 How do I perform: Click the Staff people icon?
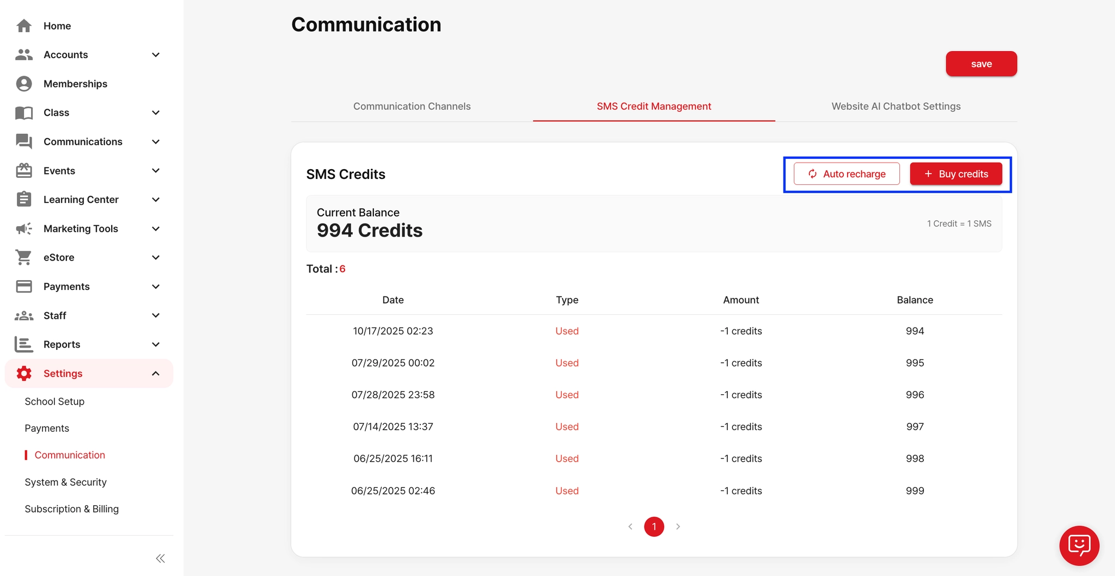point(24,315)
